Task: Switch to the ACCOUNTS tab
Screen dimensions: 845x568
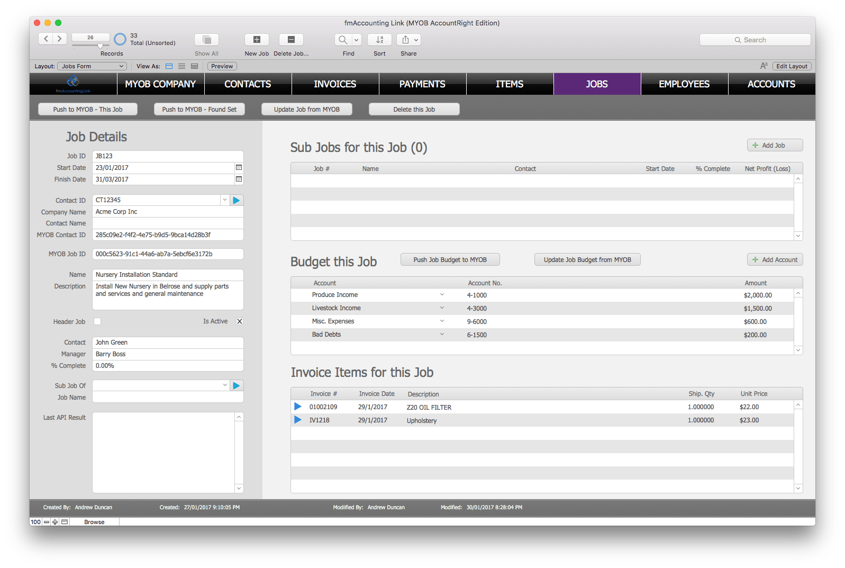Action: (x=771, y=84)
